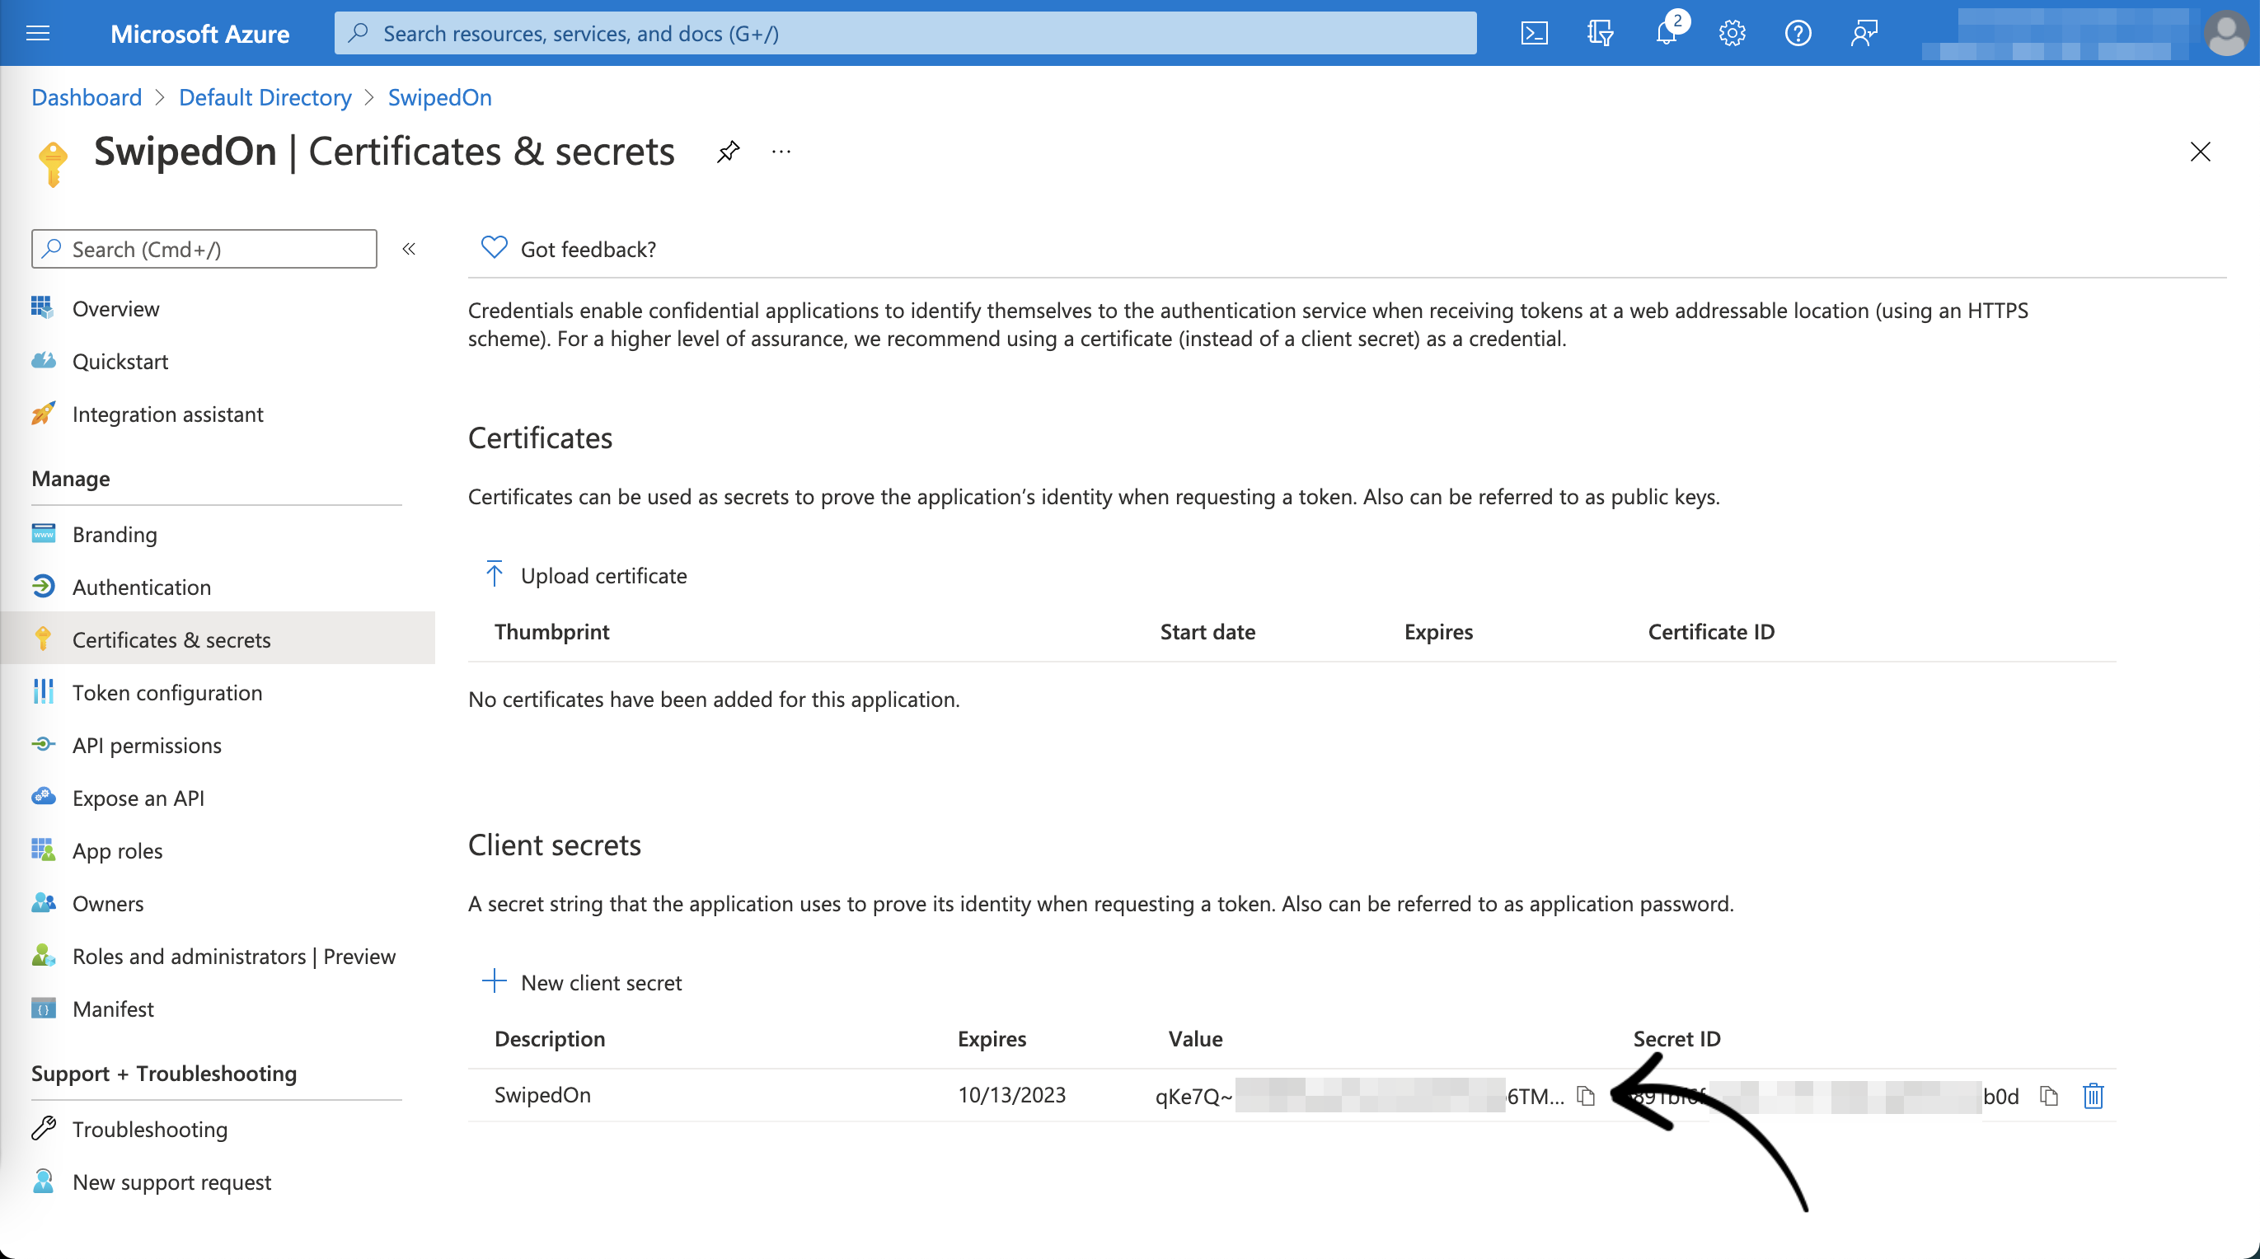
Task: Open the Directories and subscriptions filter icon
Action: [1601, 33]
